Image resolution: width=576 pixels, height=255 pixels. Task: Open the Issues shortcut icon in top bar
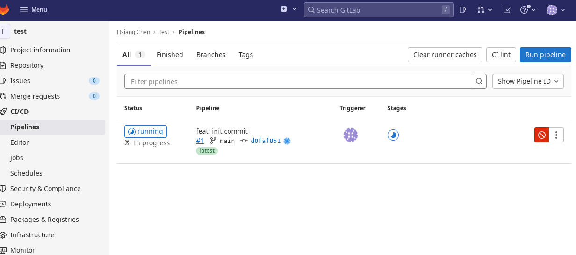pos(462,10)
